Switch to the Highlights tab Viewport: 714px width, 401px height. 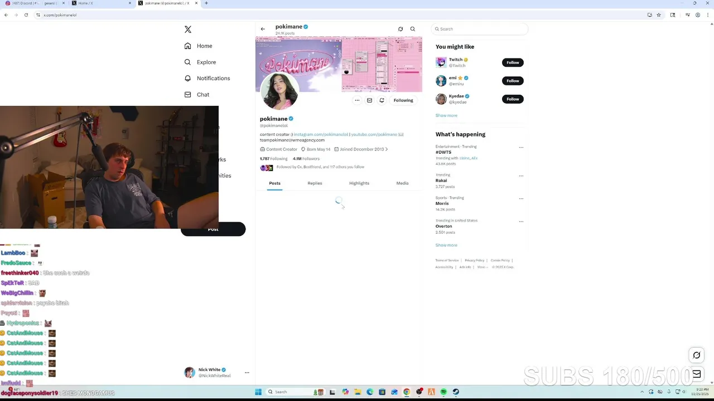point(359,183)
